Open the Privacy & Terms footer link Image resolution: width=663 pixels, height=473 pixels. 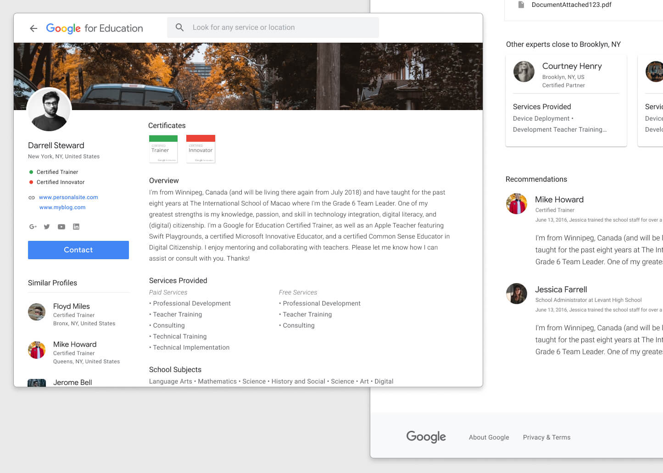[x=546, y=437]
